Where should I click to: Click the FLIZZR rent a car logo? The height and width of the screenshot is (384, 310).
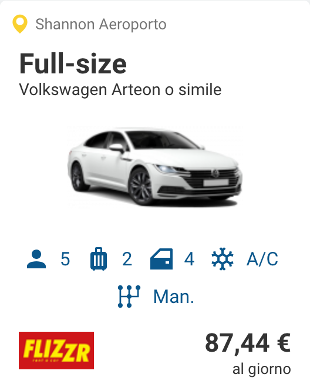pyautogui.click(x=56, y=351)
